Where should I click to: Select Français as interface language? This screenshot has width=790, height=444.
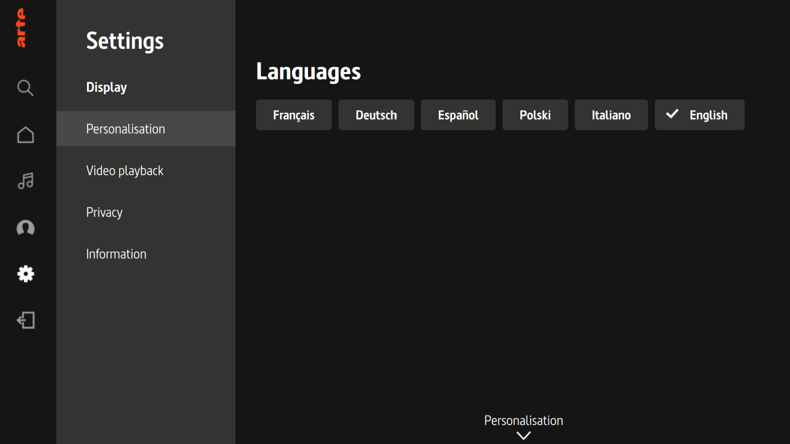(x=294, y=115)
